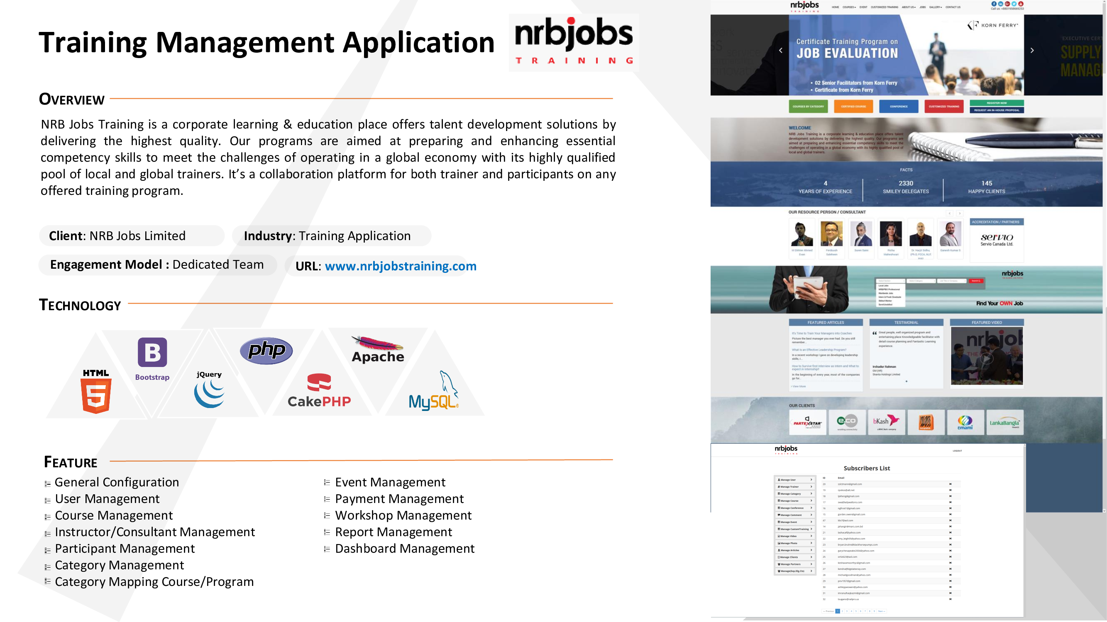The image size is (1107, 622).
Task: Open the Suren Saini consultant card
Action: click(x=861, y=238)
